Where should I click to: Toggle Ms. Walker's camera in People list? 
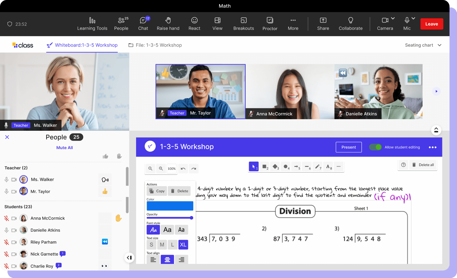tap(14, 180)
